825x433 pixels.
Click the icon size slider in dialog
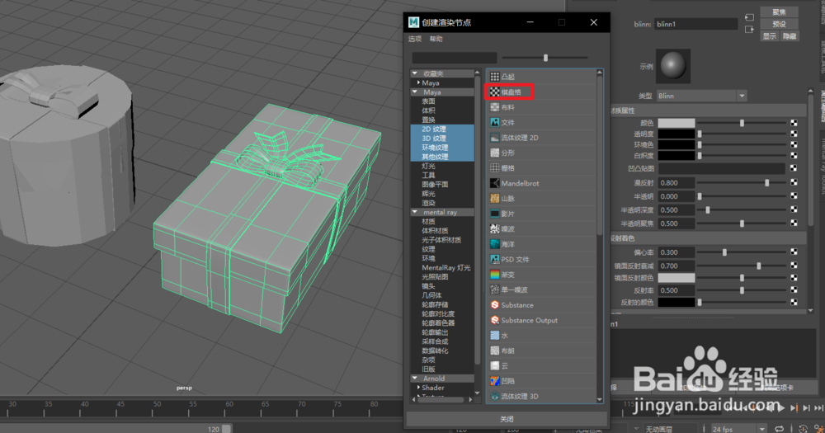click(544, 58)
